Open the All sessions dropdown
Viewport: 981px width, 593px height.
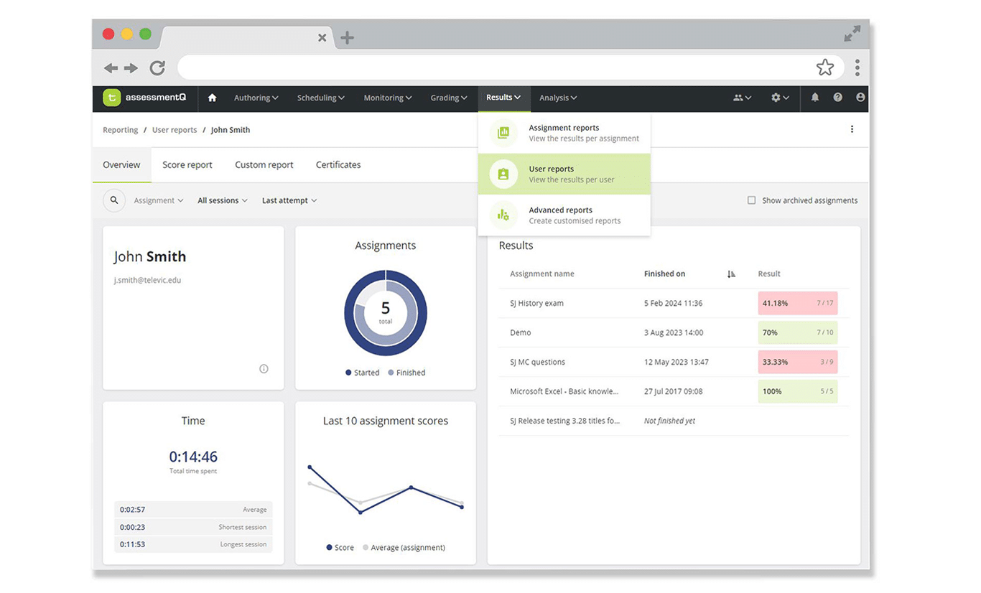point(223,200)
